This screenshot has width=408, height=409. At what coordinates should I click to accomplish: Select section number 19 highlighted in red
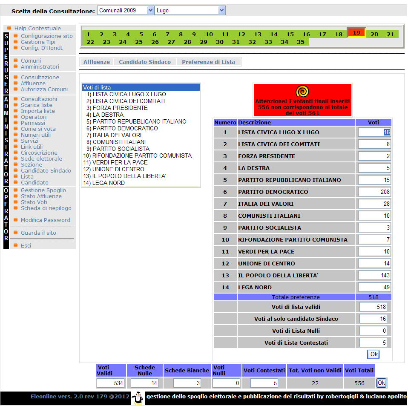(356, 33)
